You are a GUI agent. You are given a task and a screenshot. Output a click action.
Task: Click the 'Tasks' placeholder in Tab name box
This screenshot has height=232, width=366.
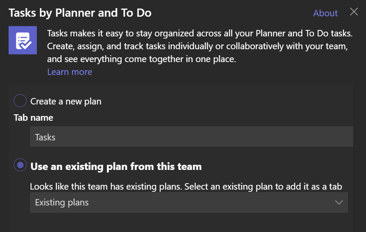(45, 137)
